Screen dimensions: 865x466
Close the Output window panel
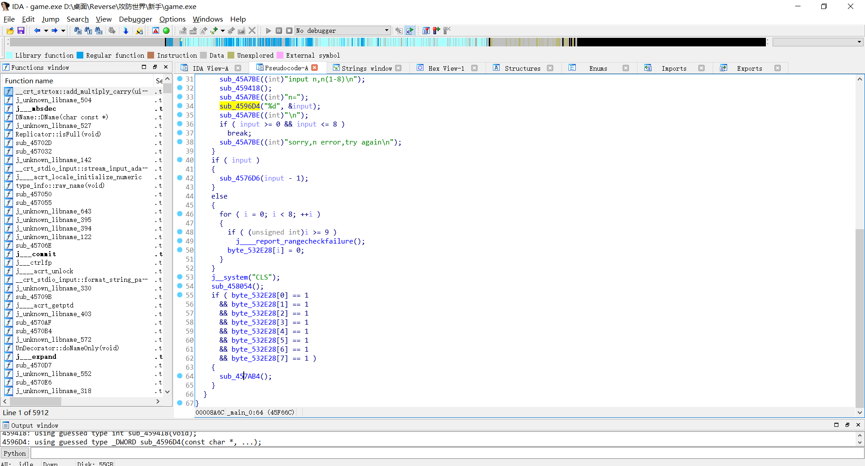[x=858, y=425]
